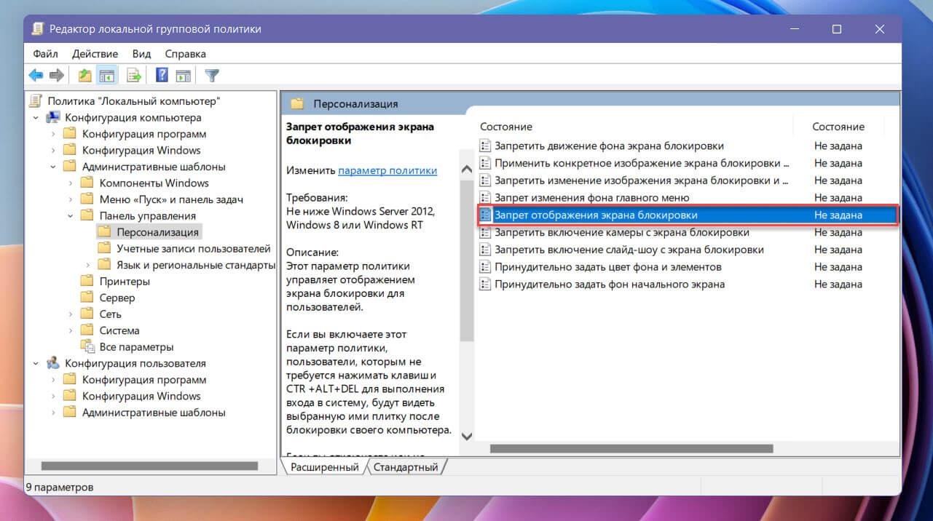Click the policy icon for Запретить включение камеры
Screen dimensions: 933x521
(x=485, y=232)
